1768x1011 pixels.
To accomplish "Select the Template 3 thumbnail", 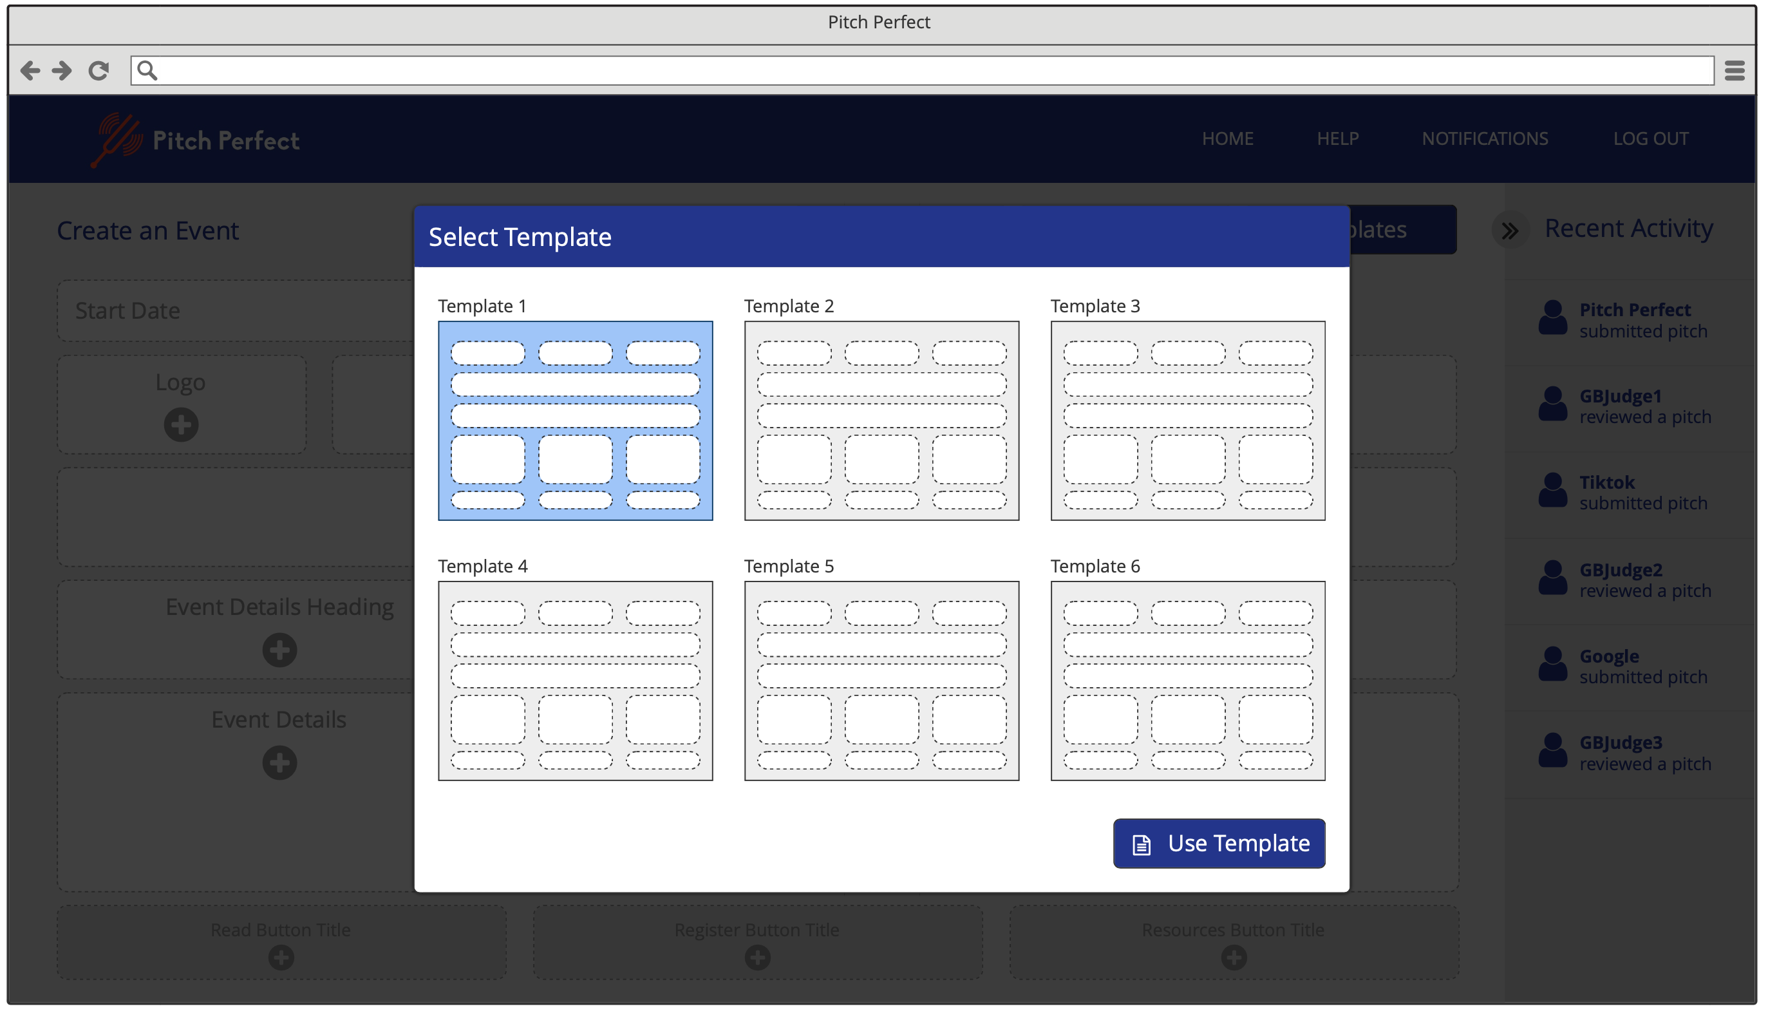I will pyautogui.click(x=1187, y=420).
